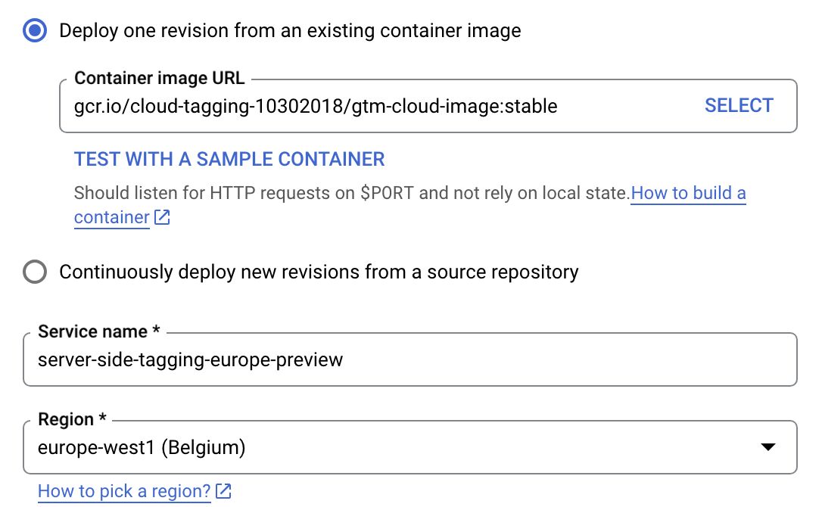
Task: Click SELECT in the container image field
Action: tap(739, 105)
